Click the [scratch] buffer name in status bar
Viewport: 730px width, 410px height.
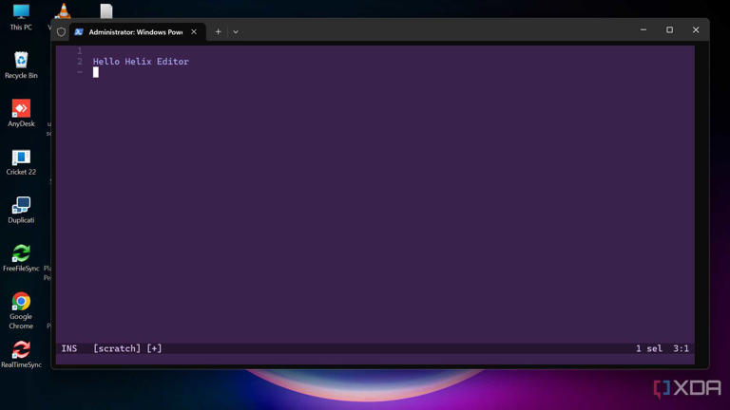tap(116, 348)
